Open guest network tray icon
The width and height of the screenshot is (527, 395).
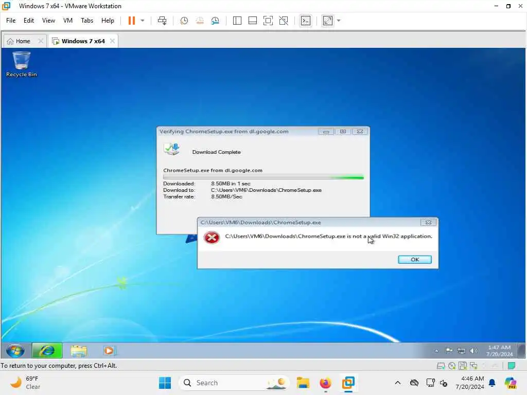(x=461, y=351)
